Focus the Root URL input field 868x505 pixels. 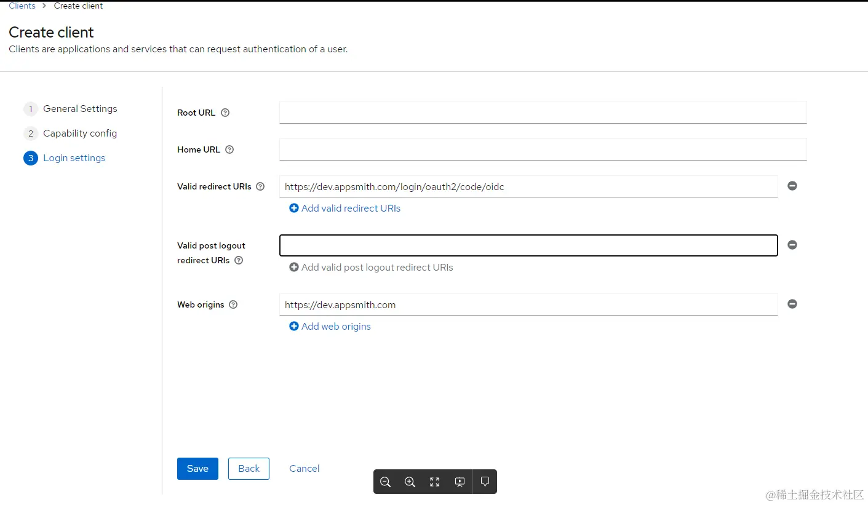[x=543, y=113]
